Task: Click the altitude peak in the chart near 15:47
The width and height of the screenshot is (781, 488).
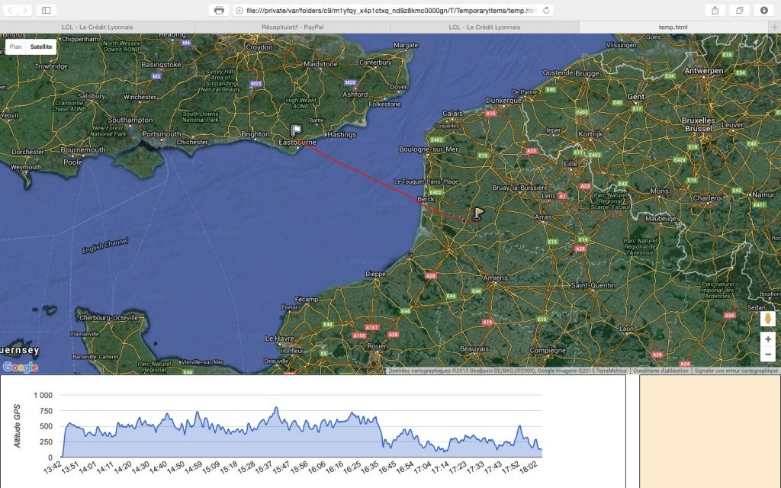Action: (x=276, y=409)
